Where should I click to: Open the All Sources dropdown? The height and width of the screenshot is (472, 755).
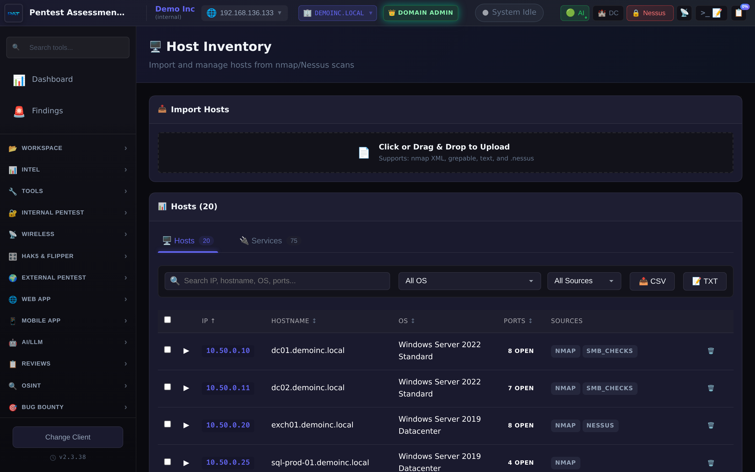pyautogui.click(x=584, y=281)
